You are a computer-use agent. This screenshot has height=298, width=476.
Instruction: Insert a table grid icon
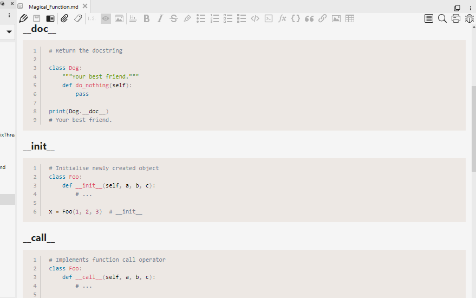pos(350,18)
